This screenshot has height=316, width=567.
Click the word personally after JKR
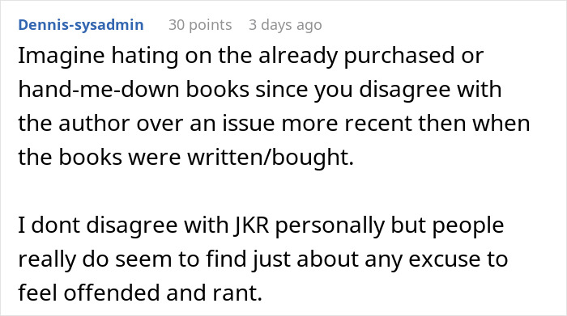click(330, 225)
